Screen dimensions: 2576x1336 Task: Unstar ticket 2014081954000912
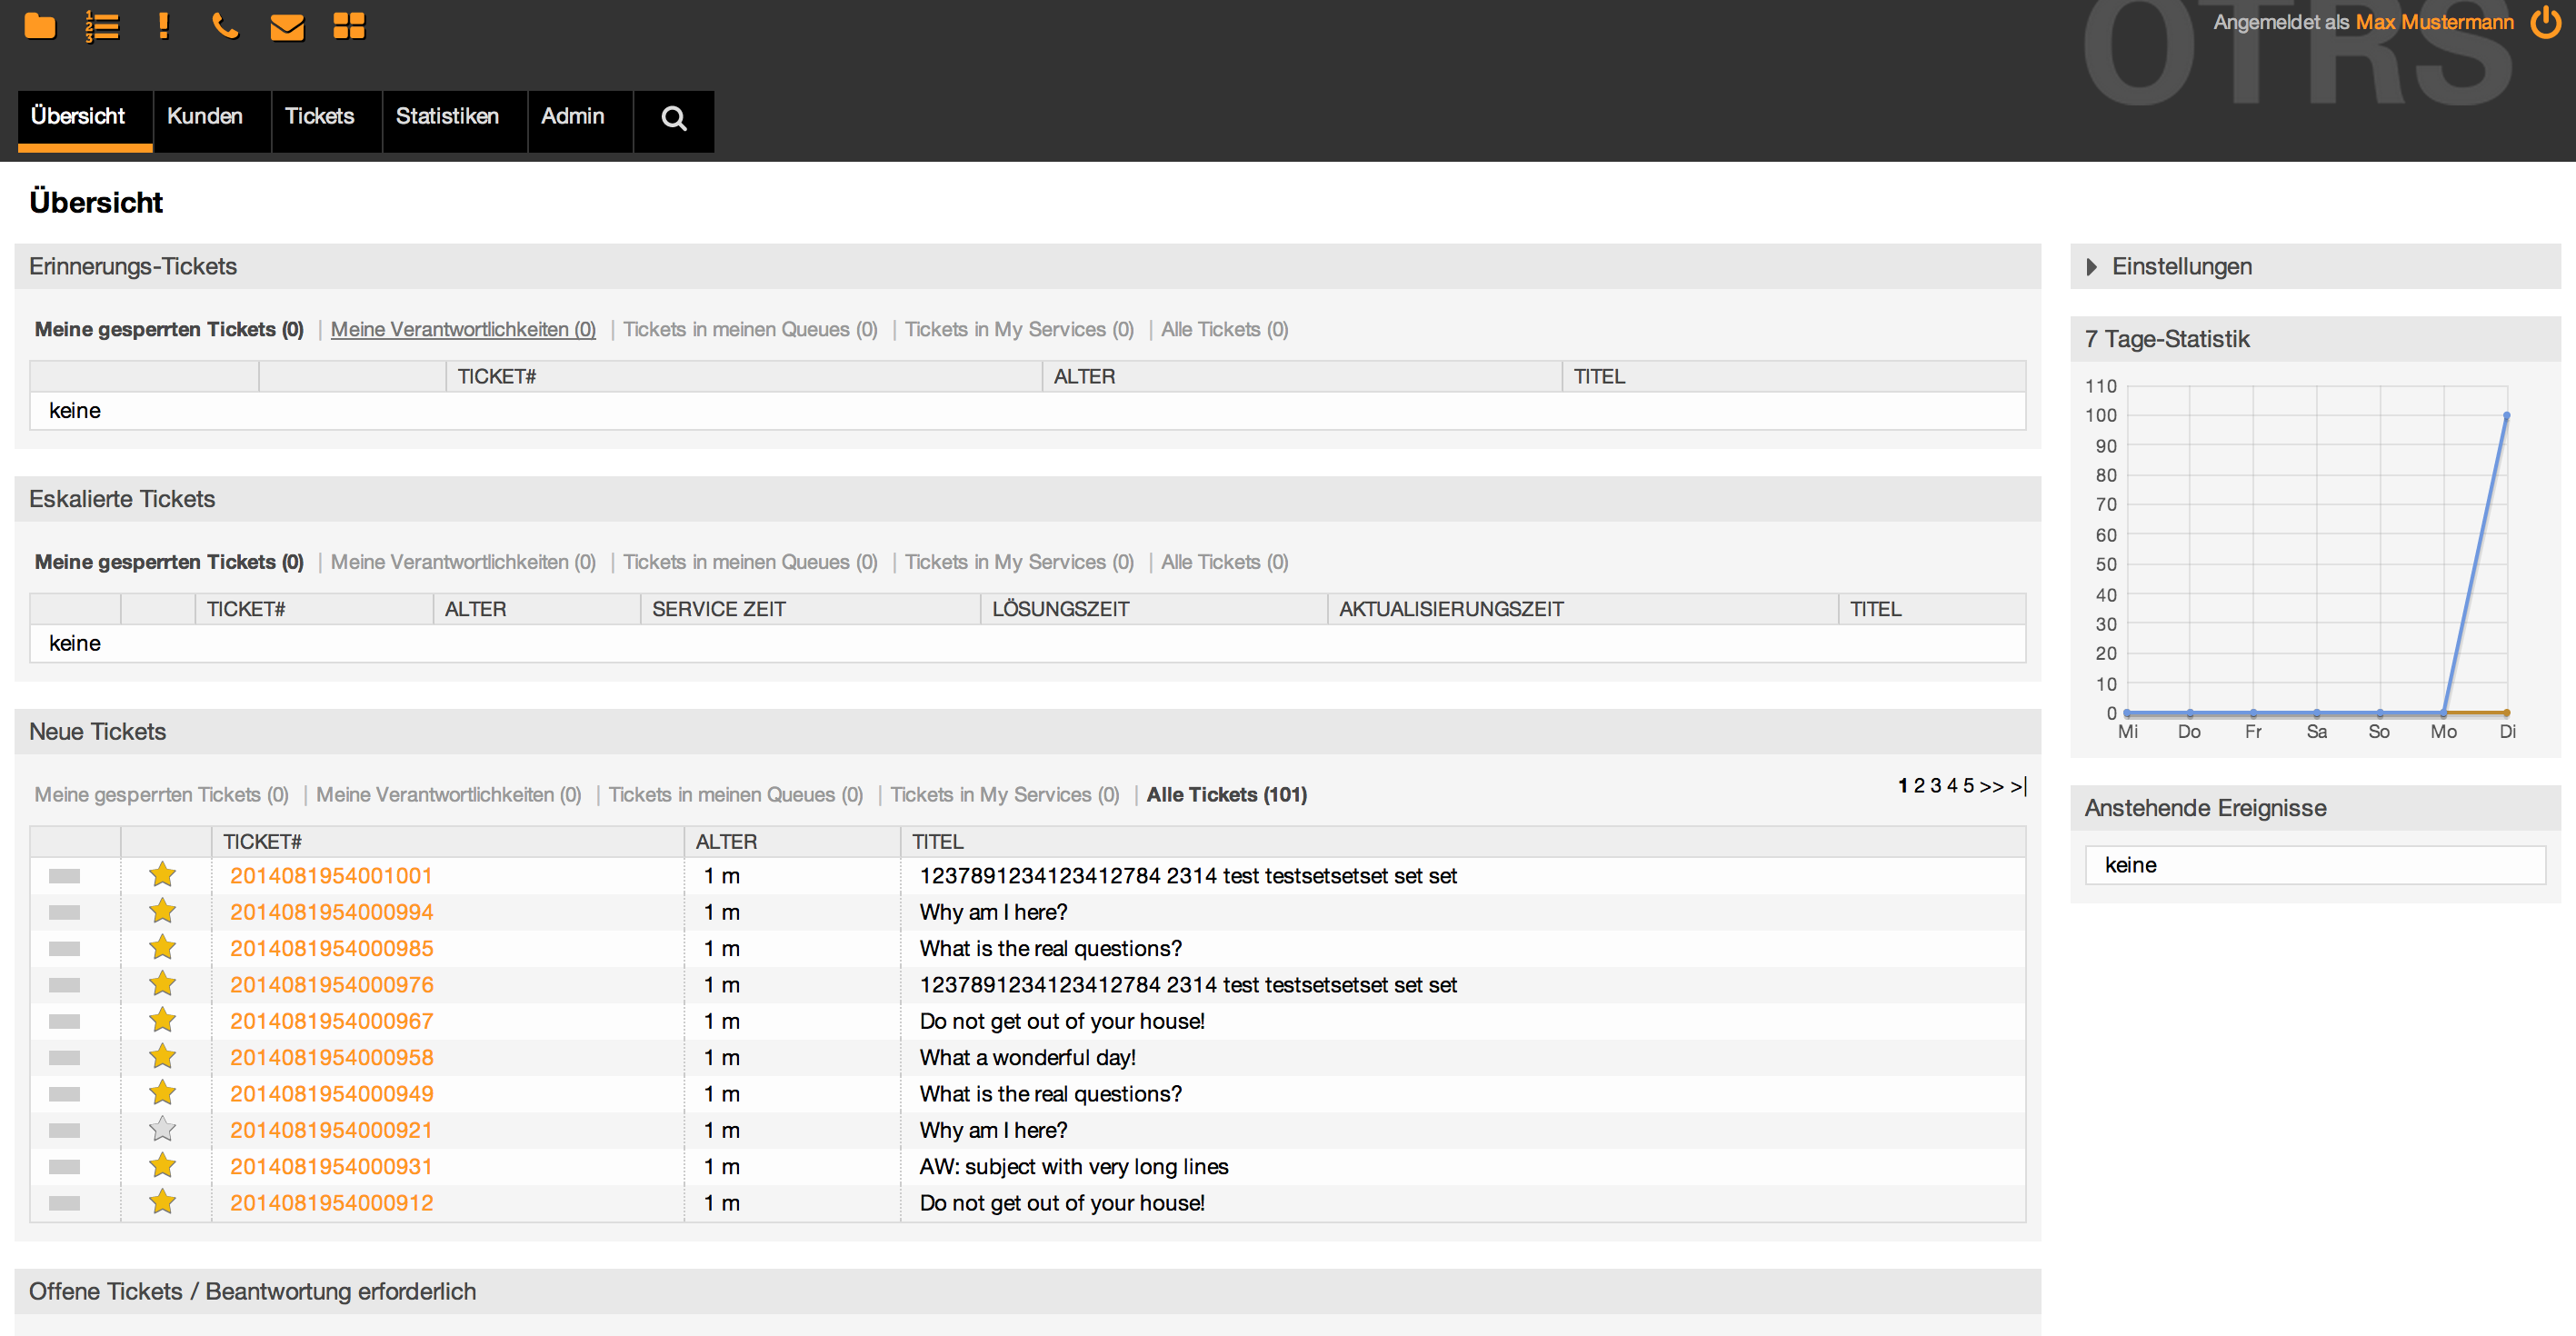(x=162, y=1202)
